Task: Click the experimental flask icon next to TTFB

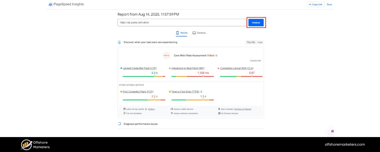Action: click(x=201, y=92)
